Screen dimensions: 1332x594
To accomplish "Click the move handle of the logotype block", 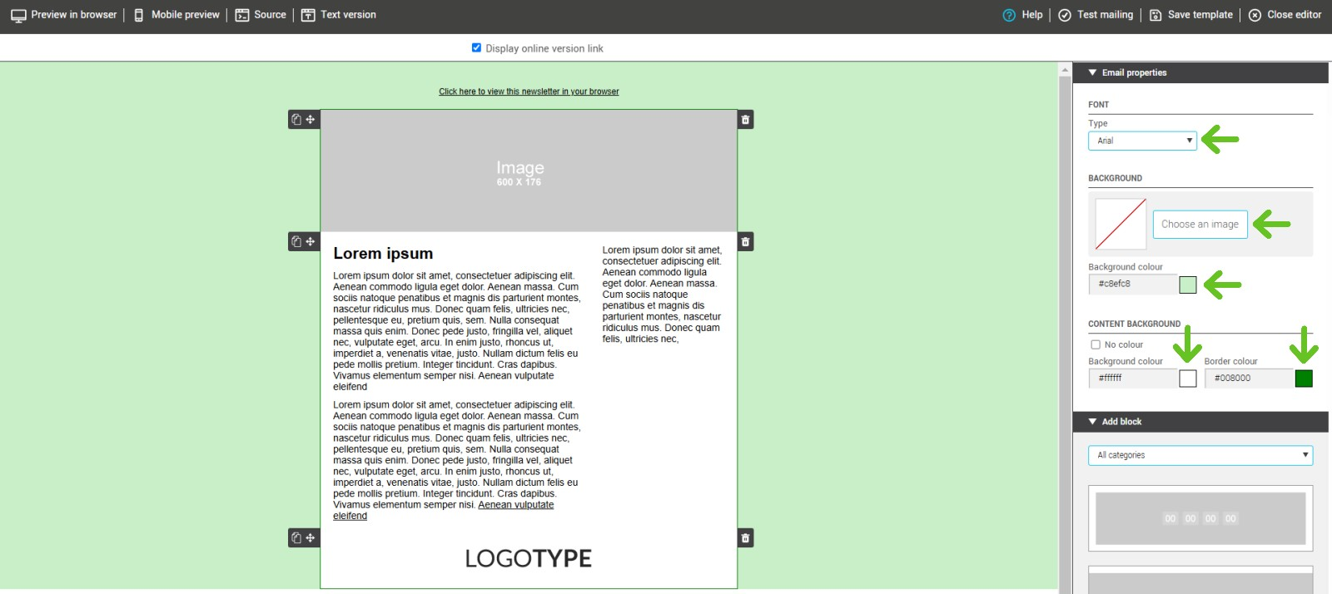I will click(x=311, y=538).
